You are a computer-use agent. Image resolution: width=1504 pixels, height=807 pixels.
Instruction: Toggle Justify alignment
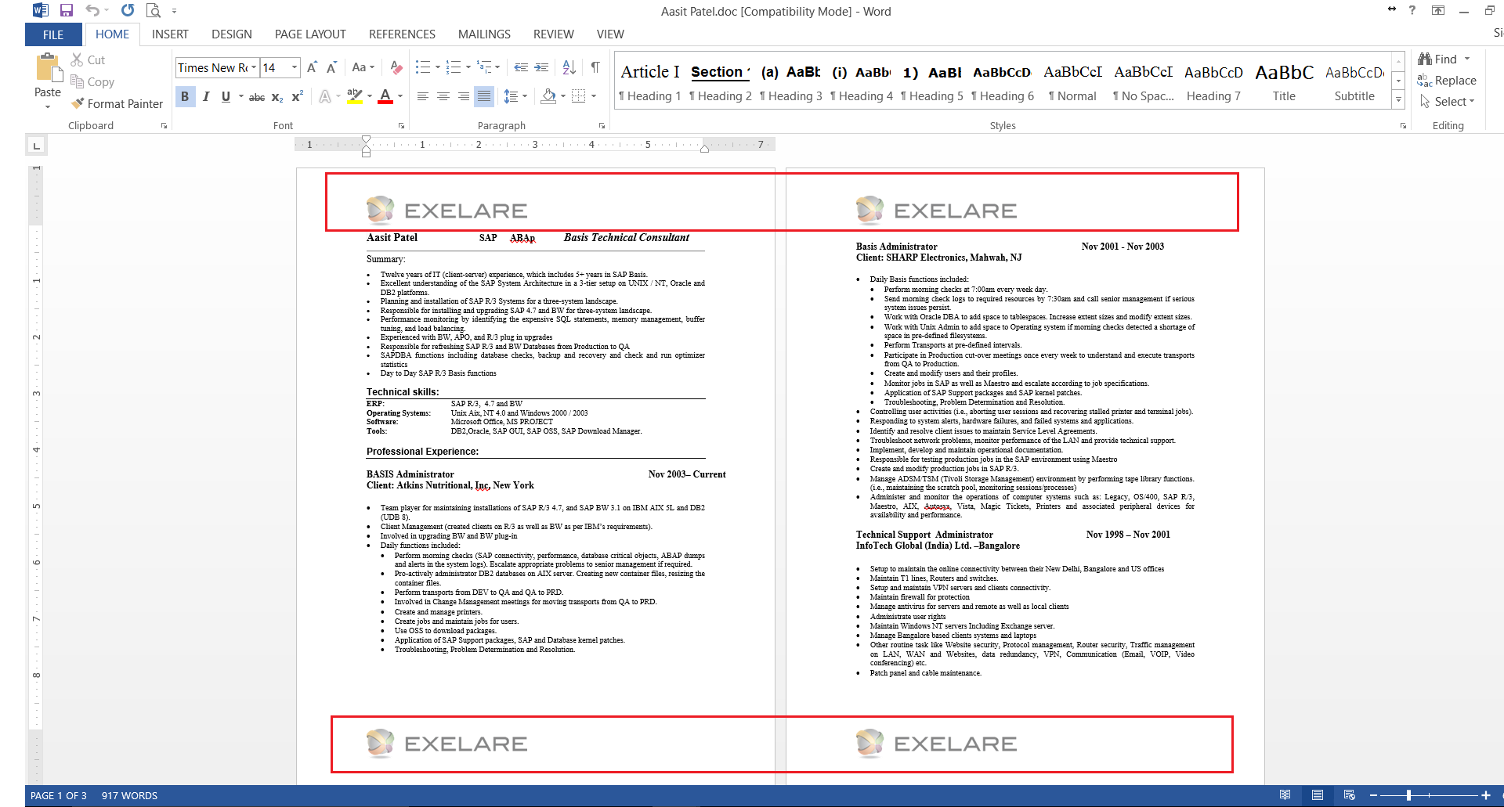[x=484, y=96]
